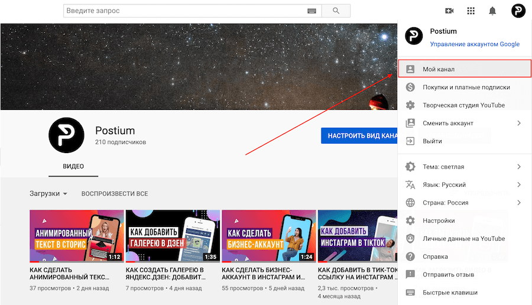Click the create video camera icon
The image size is (532, 305).
tap(449, 11)
